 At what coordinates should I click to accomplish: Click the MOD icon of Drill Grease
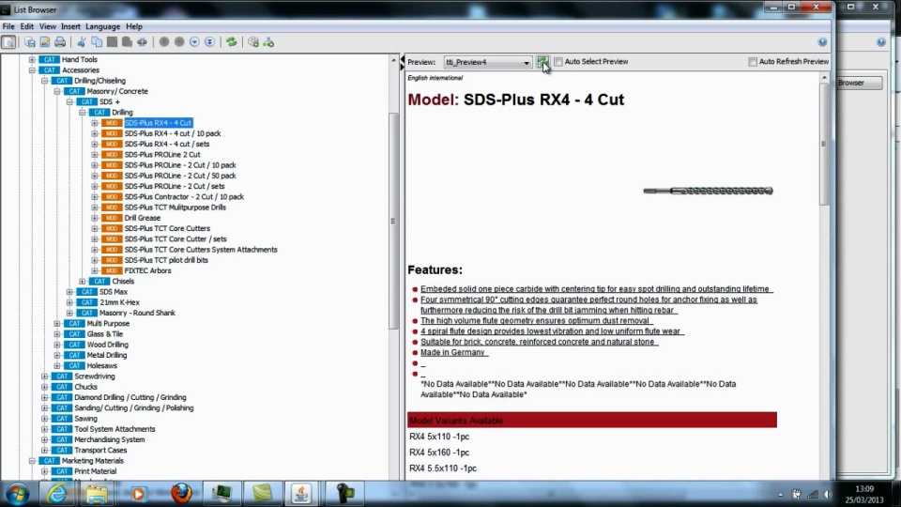tap(112, 218)
